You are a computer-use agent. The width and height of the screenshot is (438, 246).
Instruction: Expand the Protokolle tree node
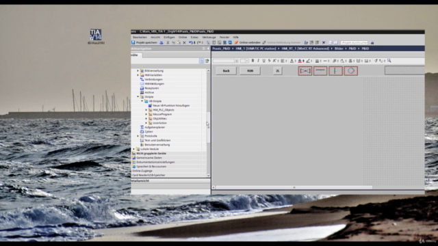click(138, 136)
